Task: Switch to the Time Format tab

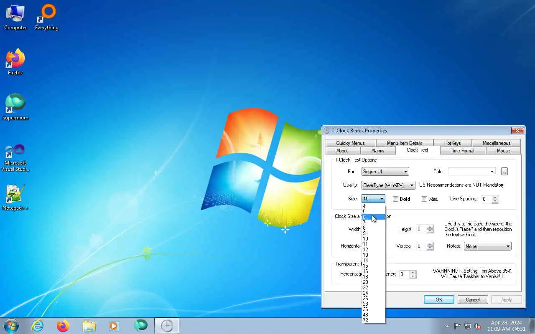Action: click(x=463, y=151)
